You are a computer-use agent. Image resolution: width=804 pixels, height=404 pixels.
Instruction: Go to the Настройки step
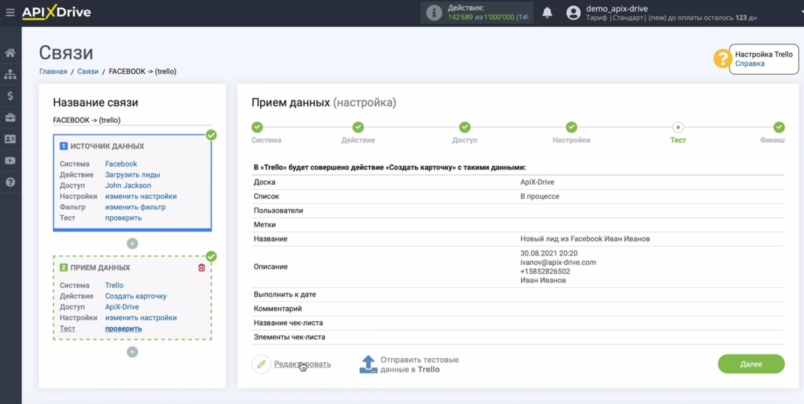(571, 127)
